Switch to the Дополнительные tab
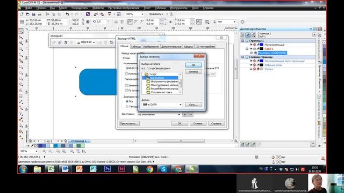 [x=171, y=47]
